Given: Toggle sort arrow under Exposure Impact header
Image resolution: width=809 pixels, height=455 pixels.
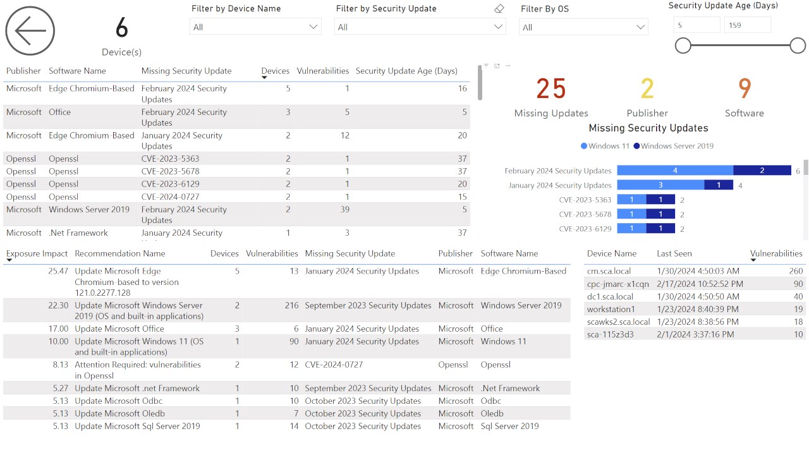Looking at the screenshot, I should (9, 260).
